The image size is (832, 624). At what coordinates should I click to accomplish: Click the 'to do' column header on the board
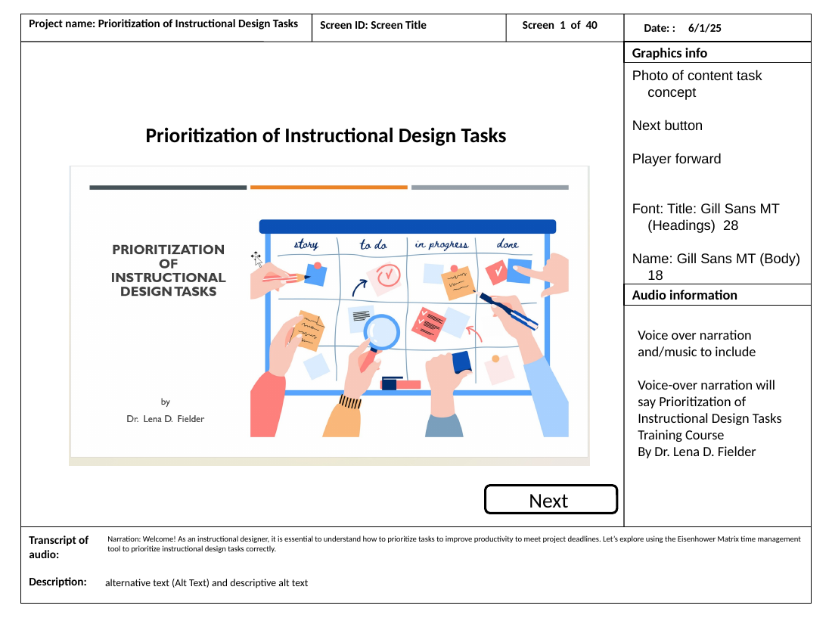[x=373, y=244]
